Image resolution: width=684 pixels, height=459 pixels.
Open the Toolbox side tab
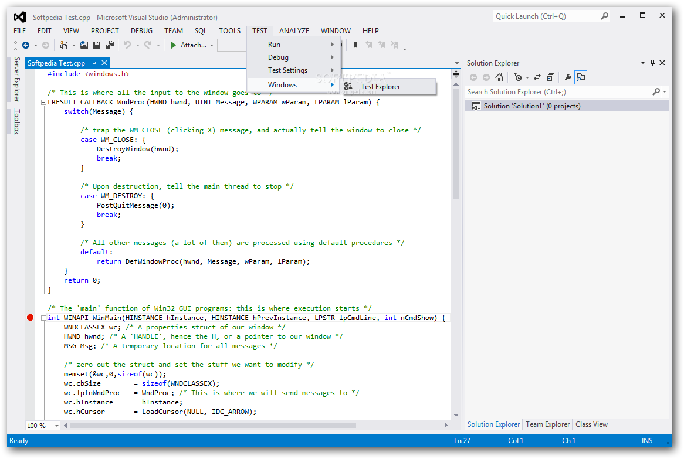16,121
